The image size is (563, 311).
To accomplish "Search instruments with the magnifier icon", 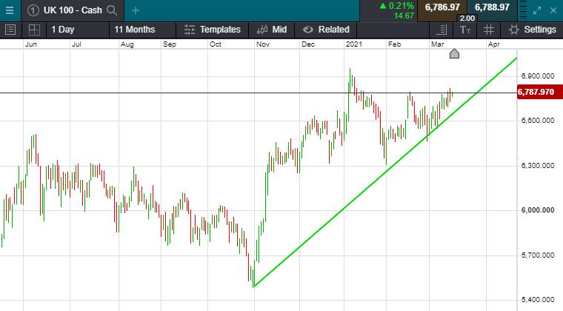I will tap(112, 10).
